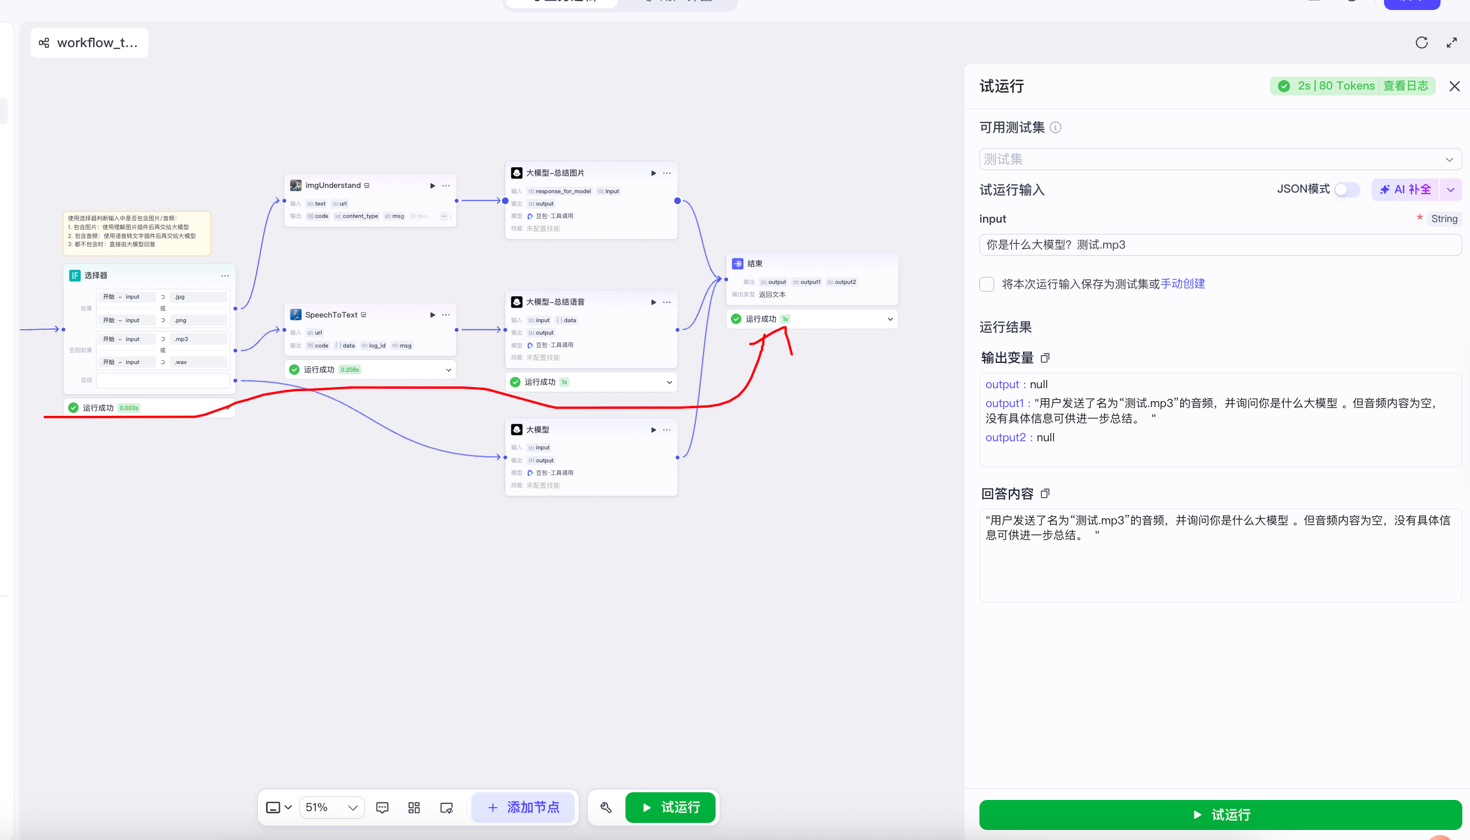Toggle the JSON模式 switch

tap(1347, 190)
